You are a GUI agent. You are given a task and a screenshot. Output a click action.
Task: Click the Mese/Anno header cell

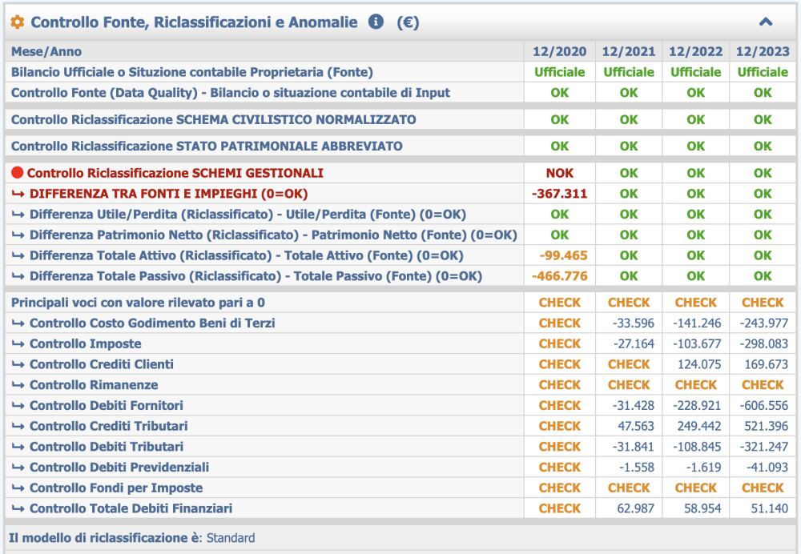point(46,51)
